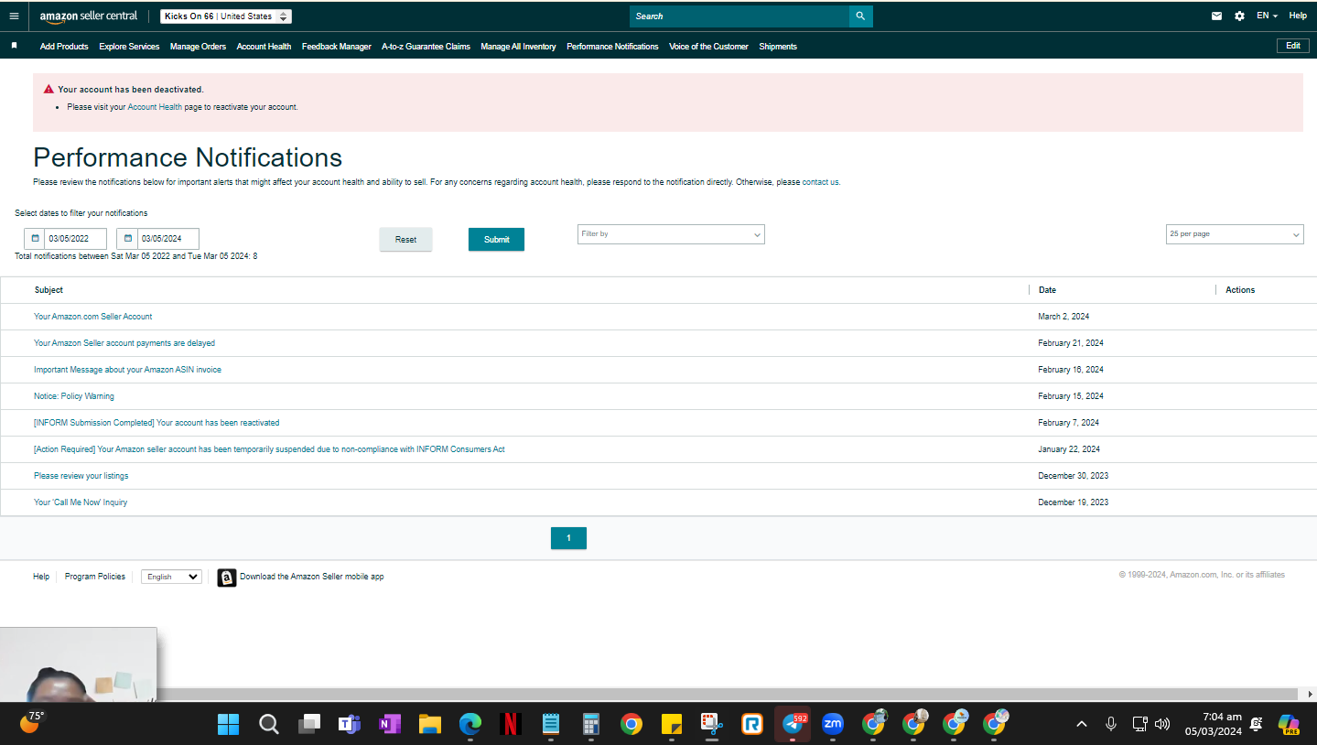The image size is (1317, 745).
Task: Click the bookmark icon beside Add Products
Action: coord(14,45)
